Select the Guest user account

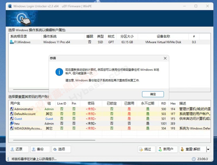(x=109, y=119)
